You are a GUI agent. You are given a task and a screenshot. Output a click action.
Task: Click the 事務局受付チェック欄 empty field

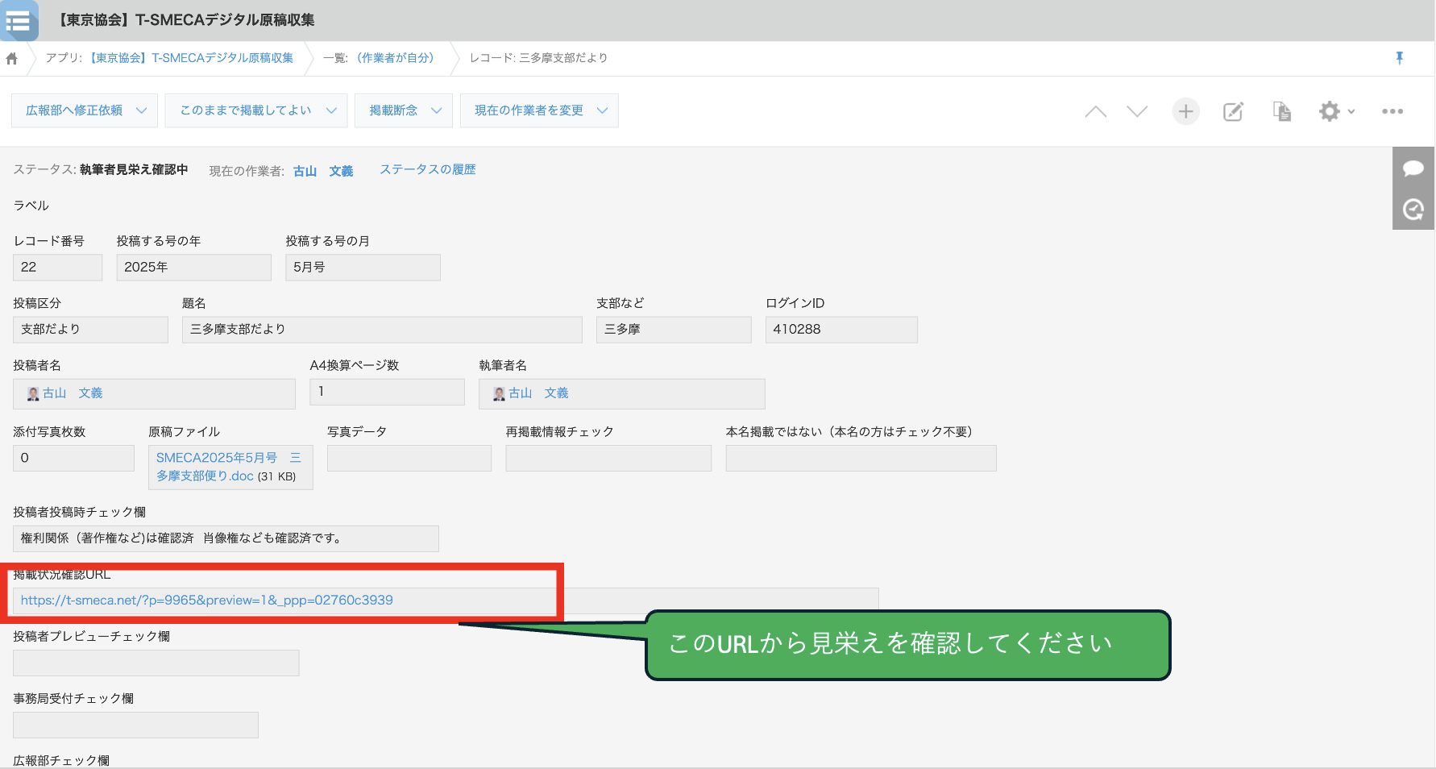coord(135,725)
